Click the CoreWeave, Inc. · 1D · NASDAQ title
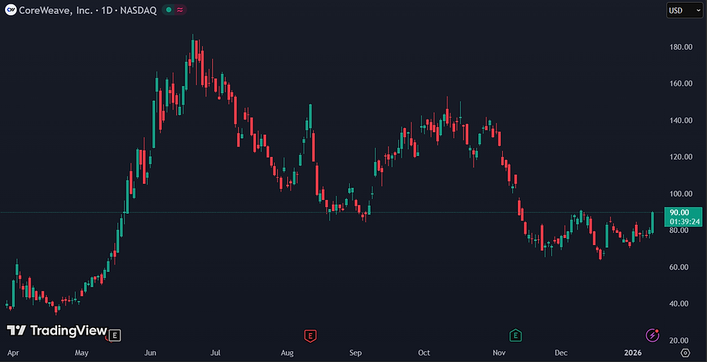707x362 pixels. pos(87,10)
